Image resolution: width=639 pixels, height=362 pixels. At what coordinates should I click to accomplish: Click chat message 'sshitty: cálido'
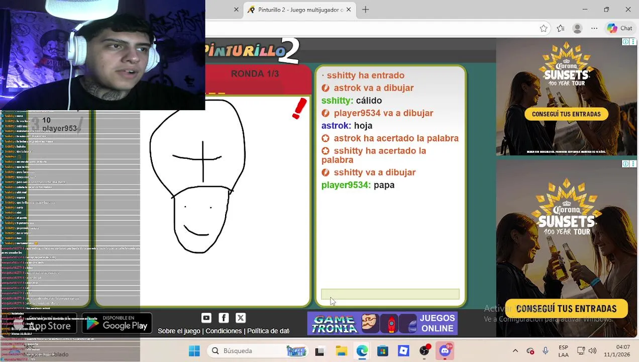(352, 101)
